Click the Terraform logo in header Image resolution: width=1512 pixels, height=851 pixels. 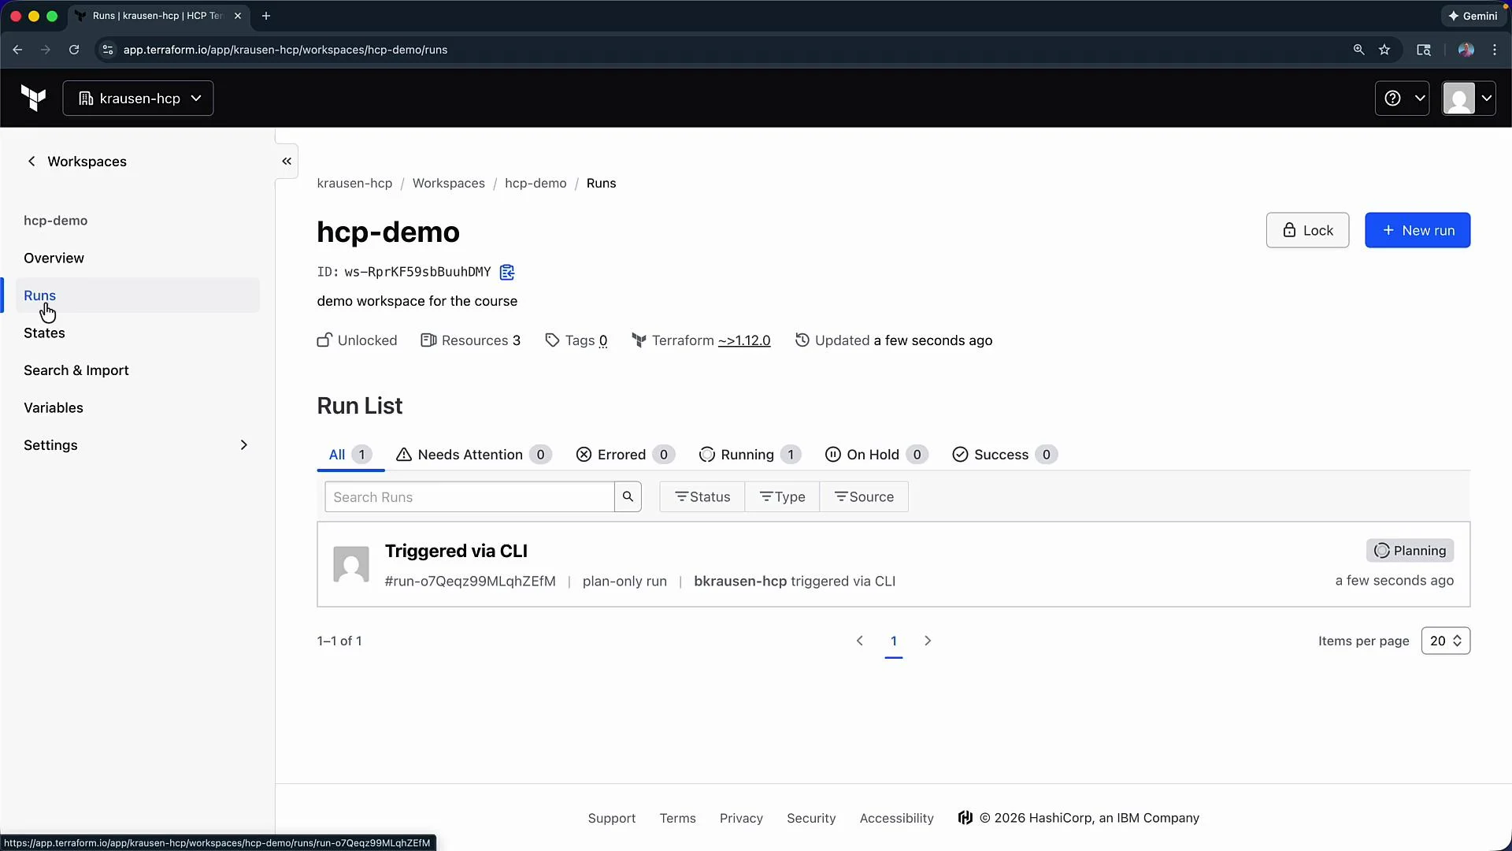(x=33, y=98)
